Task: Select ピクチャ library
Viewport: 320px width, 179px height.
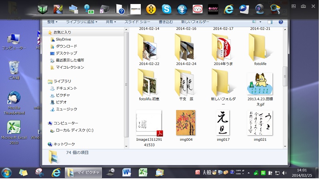Action: (x=63, y=95)
